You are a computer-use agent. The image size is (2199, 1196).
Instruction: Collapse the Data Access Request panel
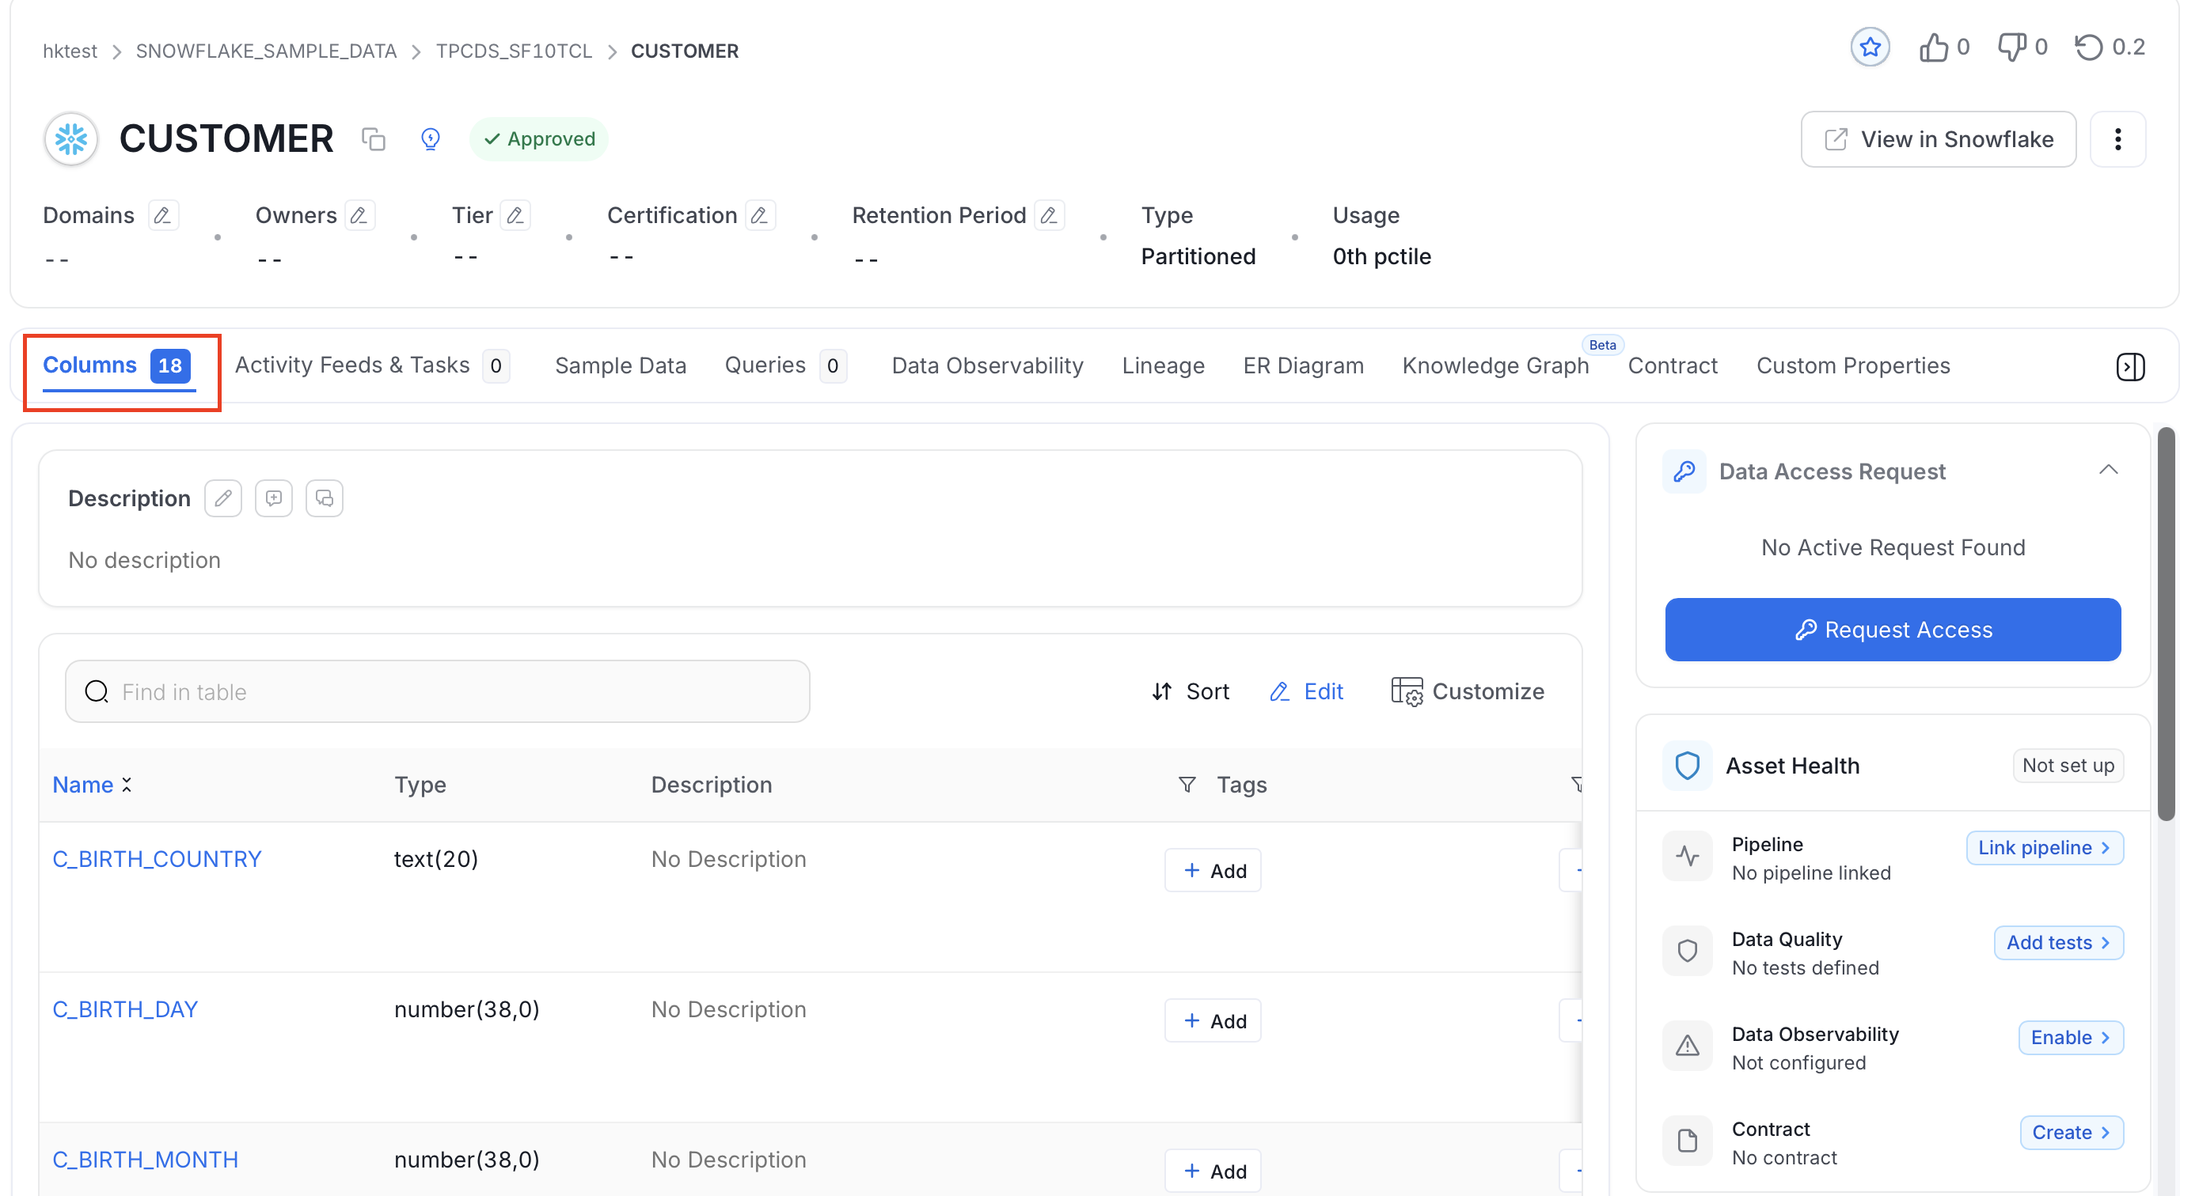(2108, 470)
